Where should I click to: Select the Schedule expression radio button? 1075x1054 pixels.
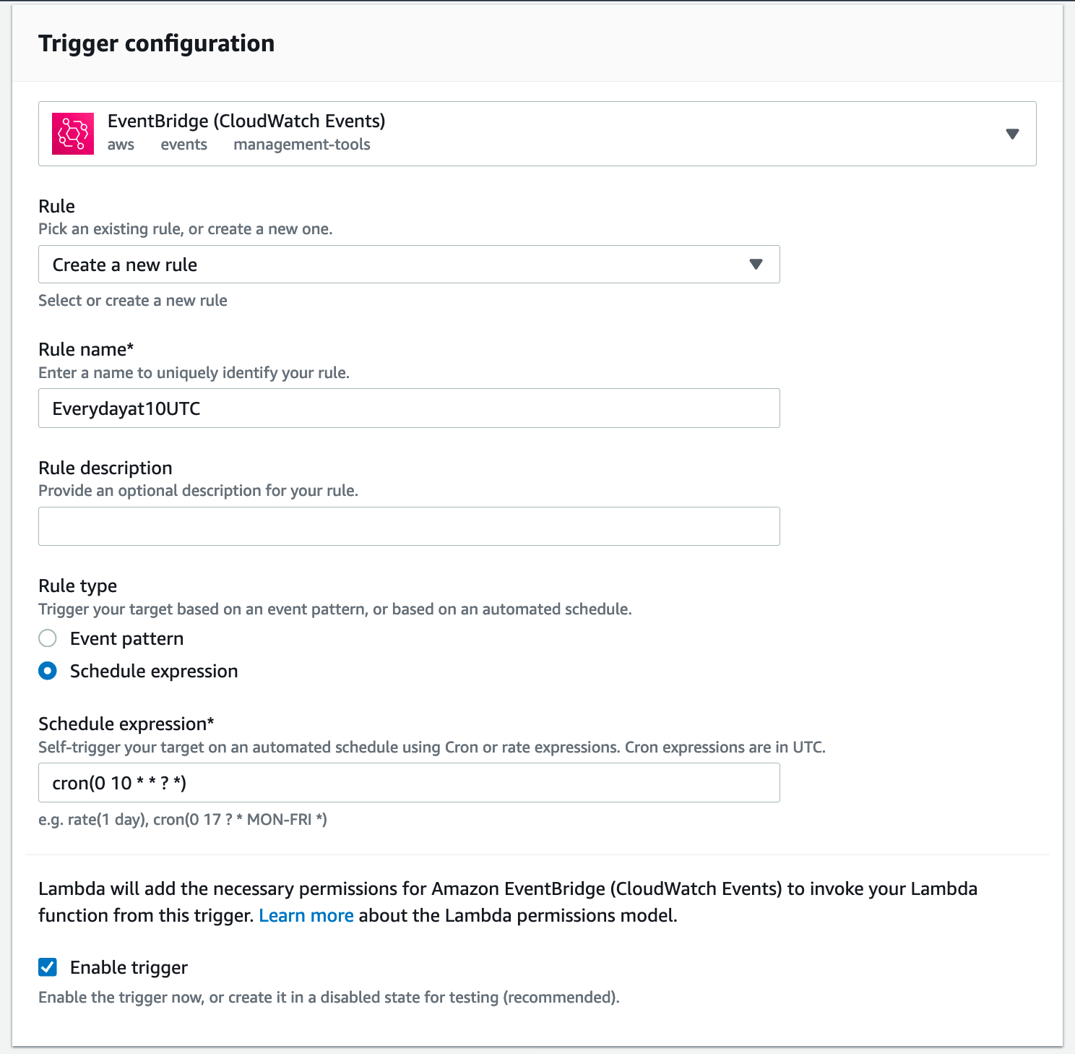(x=48, y=671)
